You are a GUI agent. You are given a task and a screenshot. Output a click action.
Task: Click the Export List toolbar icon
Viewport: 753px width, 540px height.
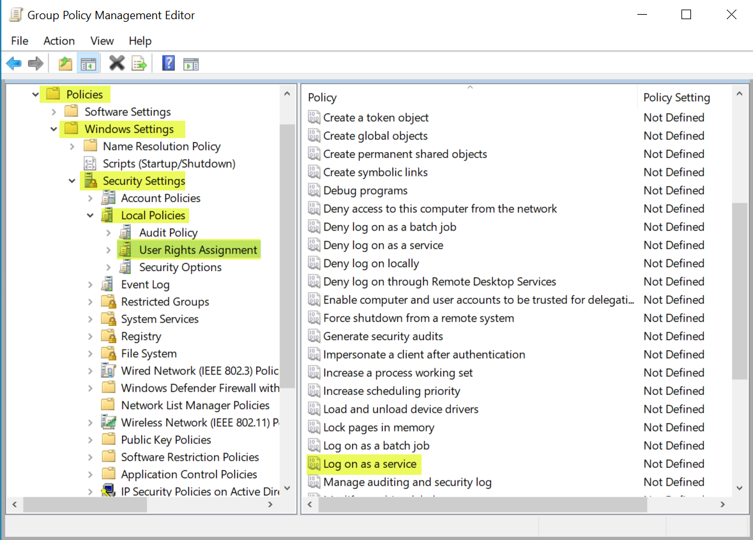tap(139, 63)
